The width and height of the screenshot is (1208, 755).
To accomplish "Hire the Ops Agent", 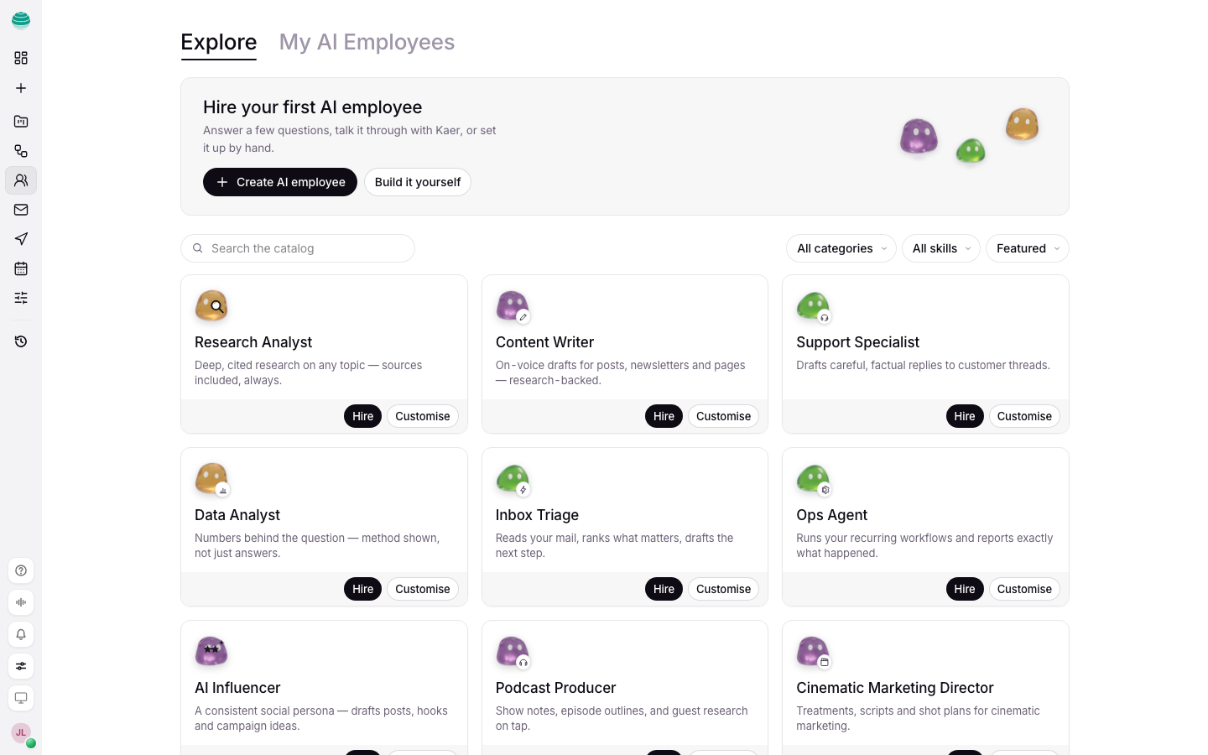I will pyautogui.click(x=965, y=589).
